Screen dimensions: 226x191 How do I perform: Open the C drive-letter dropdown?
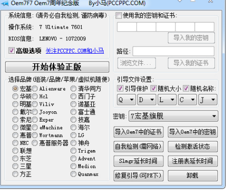coord(187,100)
